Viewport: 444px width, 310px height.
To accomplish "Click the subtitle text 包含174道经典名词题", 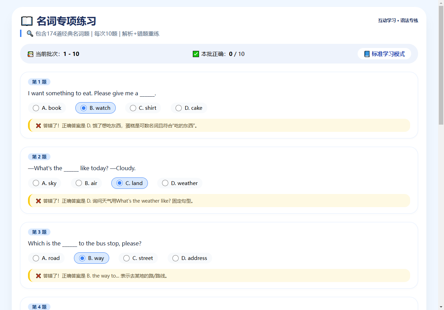I will point(63,34).
